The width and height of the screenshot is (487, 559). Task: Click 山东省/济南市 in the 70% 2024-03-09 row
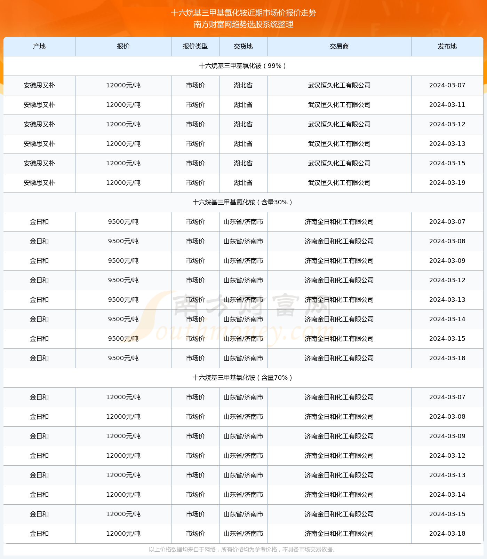243,436
